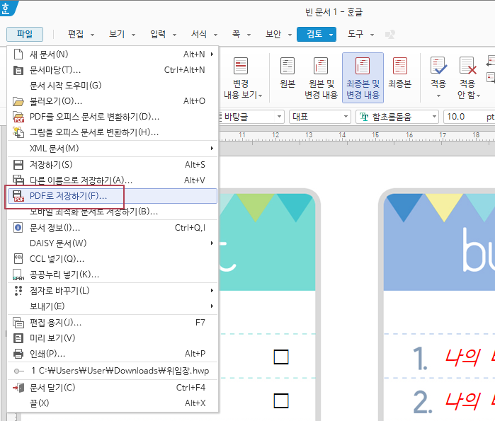Expand the XML 문서 submenu arrow
The height and width of the screenshot is (421, 495).
tap(212, 148)
